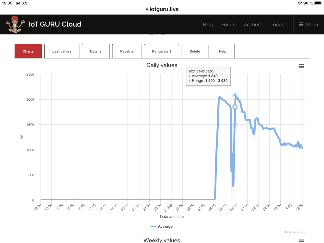Viewport: 324px width, 243px height.
Task: Open the Account page
Action: tap(253, 24)
